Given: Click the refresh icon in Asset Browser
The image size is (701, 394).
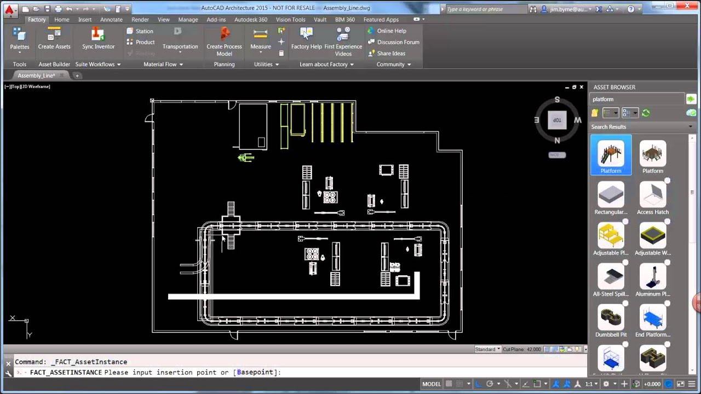Looking at the screenshot, I should [646, 113].
